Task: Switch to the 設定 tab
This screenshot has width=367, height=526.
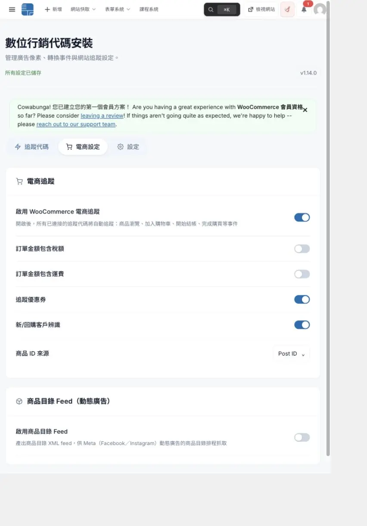Action: tap(128, 147)
